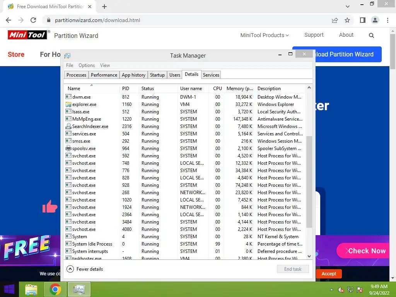
Task: Click the process list vertical scrollbar thumb
Action: [x=309, y=182]
